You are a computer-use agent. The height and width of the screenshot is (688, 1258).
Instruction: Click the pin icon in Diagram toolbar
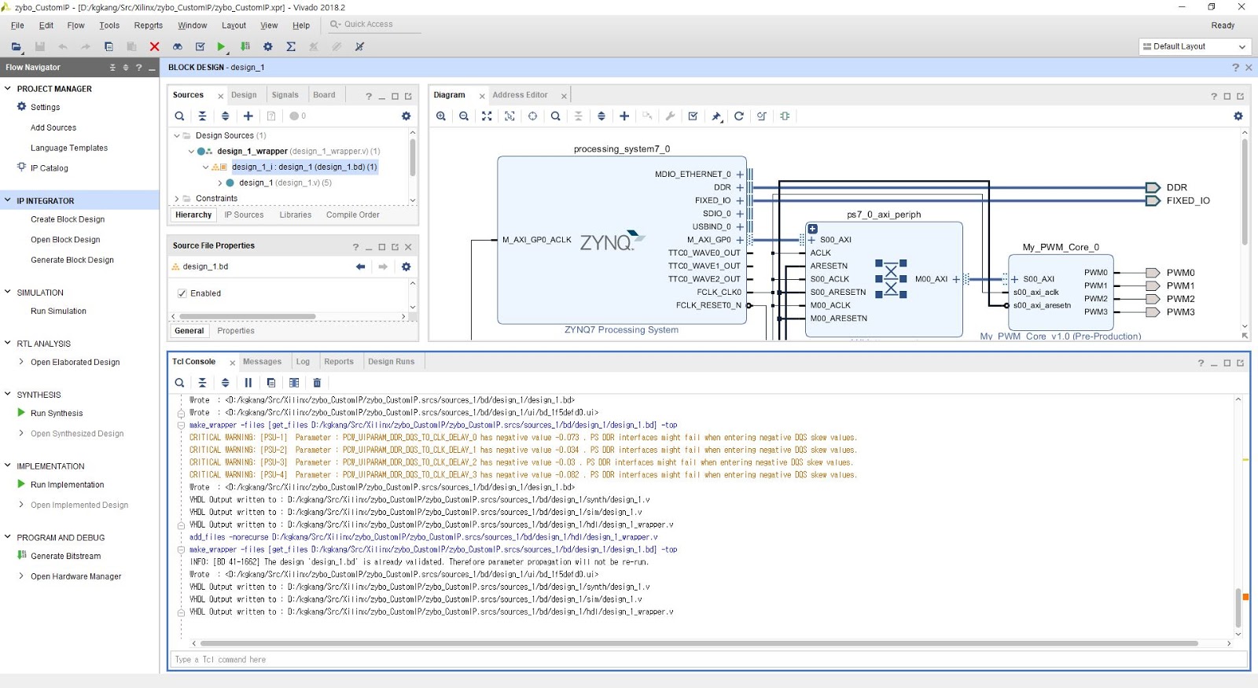point(716,116)
